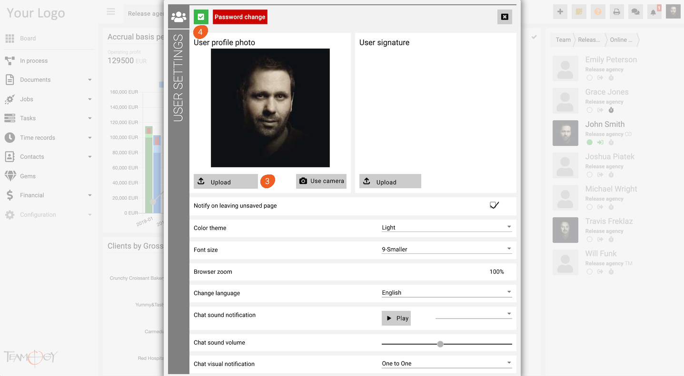
Task: Toggle John Smith green status indicator
Action: coord(589,142)
